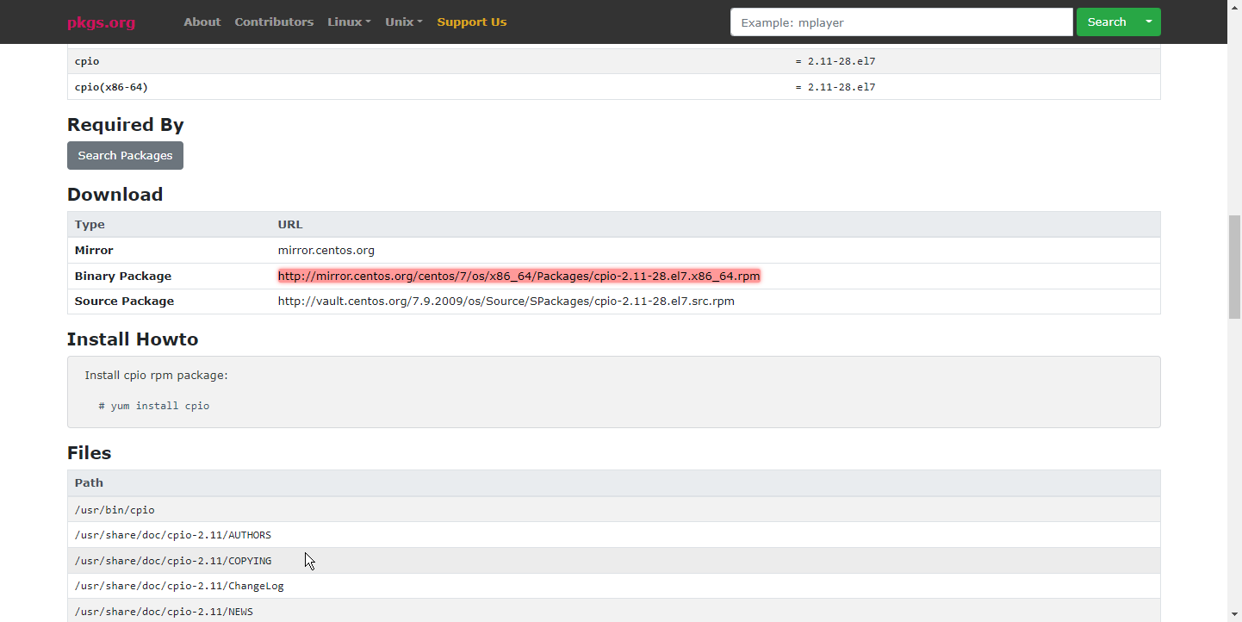Open the caret dropdown beside Search
The width and height of the screenshot is (1242, 622).
pyautogui.click(x=1148, y=22)
